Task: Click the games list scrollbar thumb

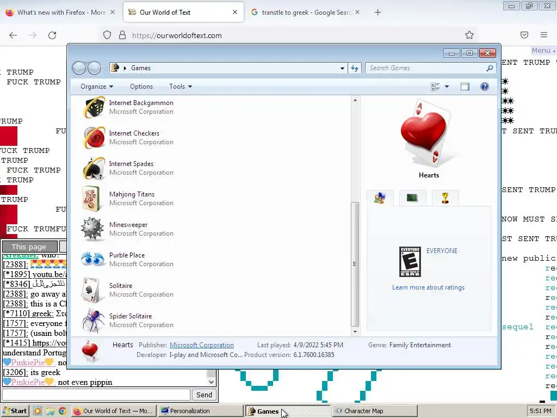Action: click(x=355, y=264)
